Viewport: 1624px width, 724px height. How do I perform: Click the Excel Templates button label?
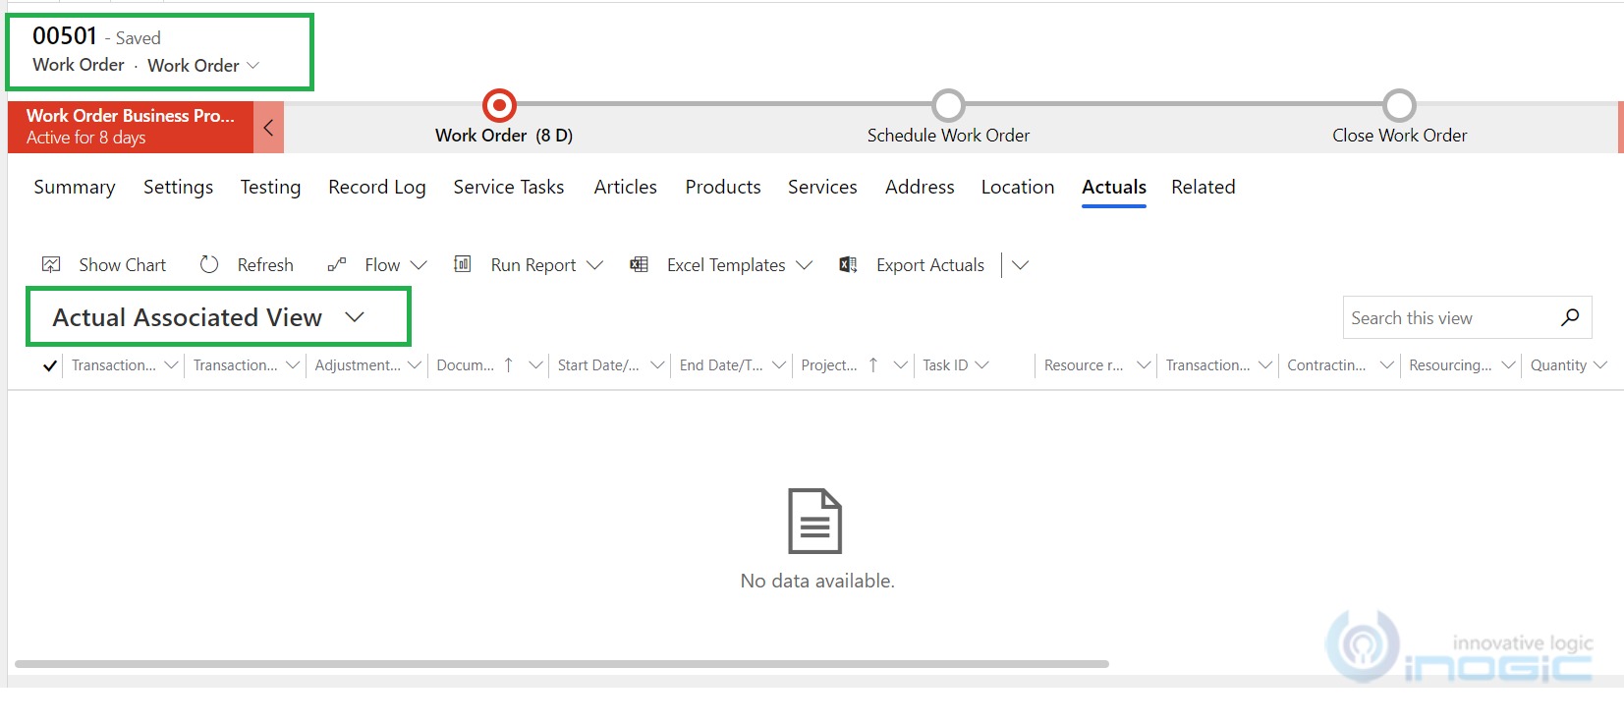point(726,264)
